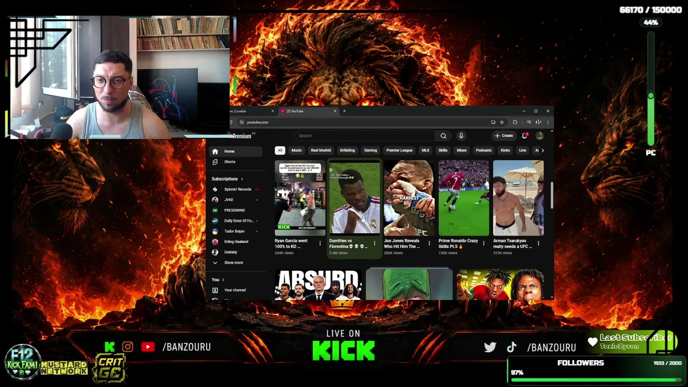Open options for Dumfries vs Fiorentina short
Viewport: 688px width, 387px height.
click(375, 243)
